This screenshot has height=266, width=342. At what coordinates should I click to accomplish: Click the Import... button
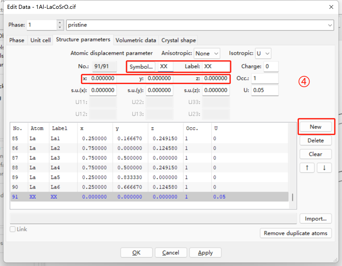tap(315, 219)
